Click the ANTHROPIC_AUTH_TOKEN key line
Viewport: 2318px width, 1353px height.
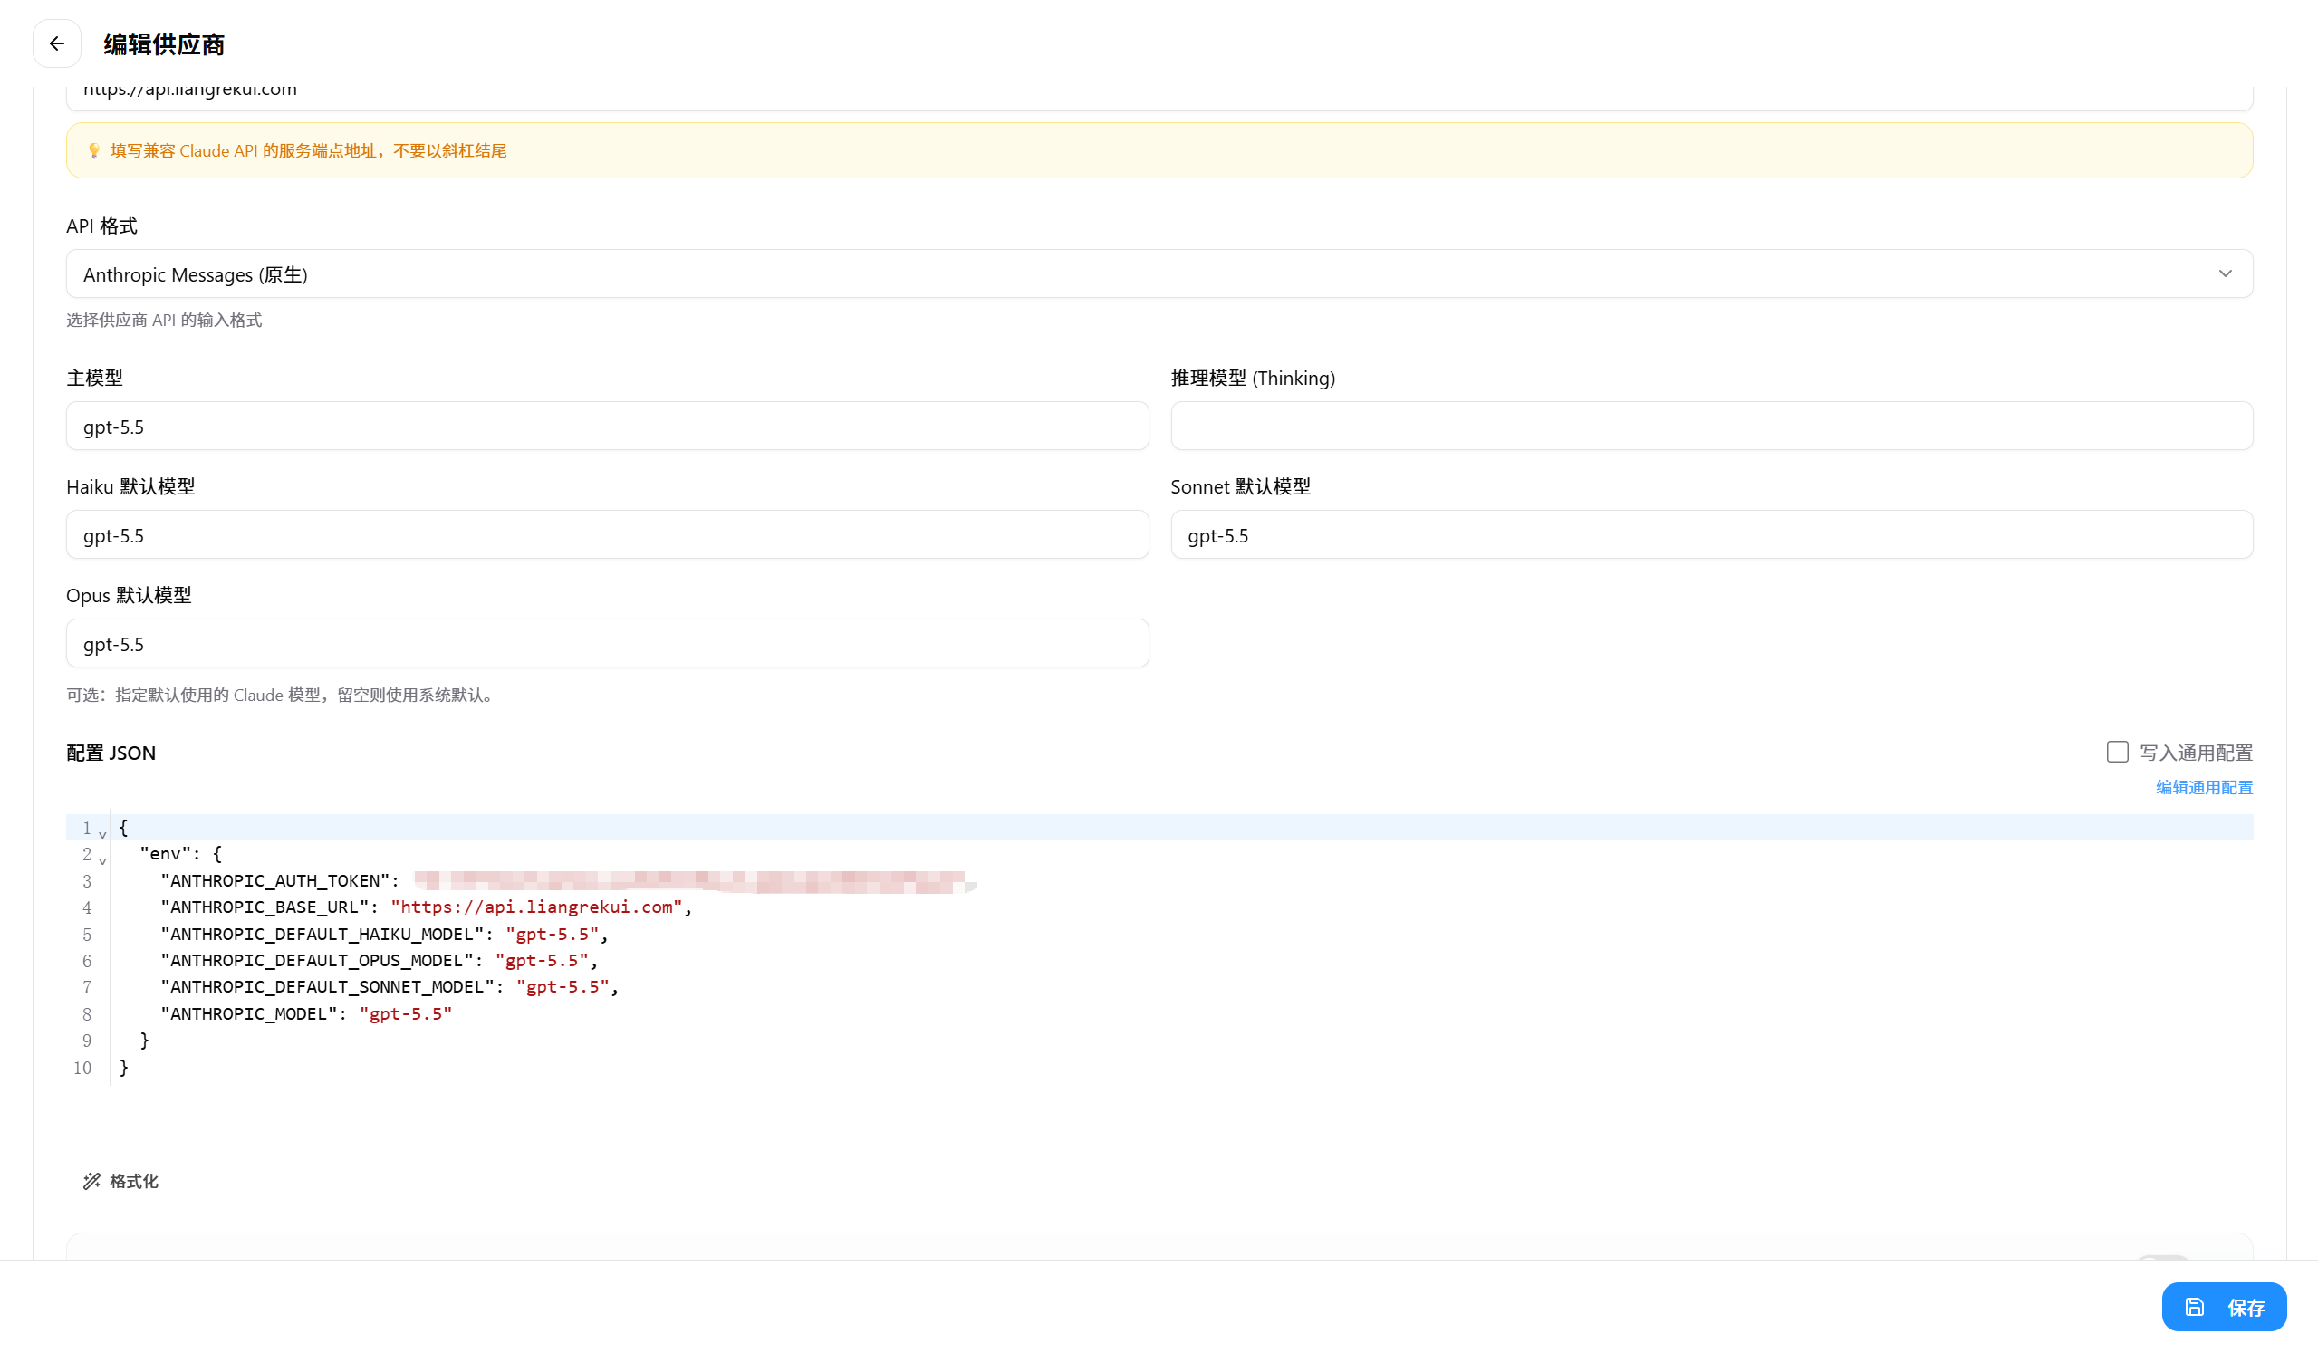pyautogui.click(x=280, y=880)
